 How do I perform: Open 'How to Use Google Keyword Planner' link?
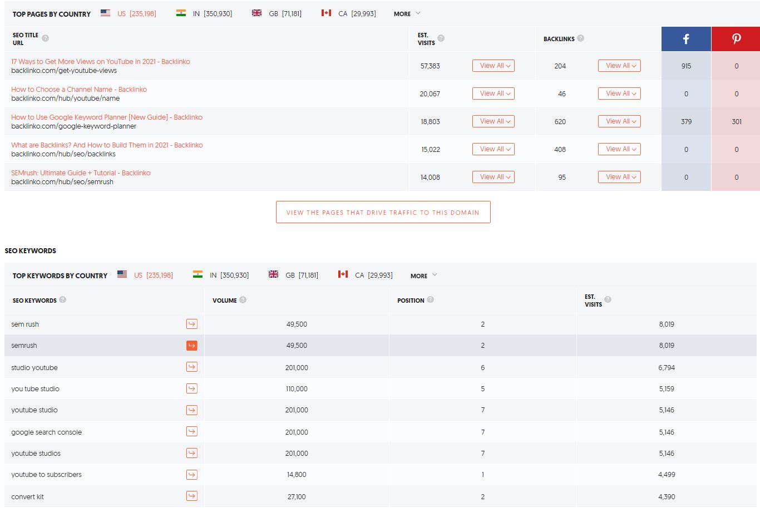[107, 117]
